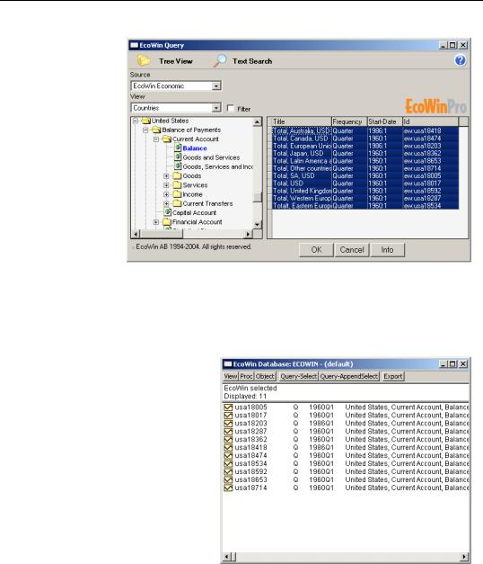This screenshot has width=483, height=564.
Task: Open the Source dropdown EcoWin Economic
Action: 176,85
